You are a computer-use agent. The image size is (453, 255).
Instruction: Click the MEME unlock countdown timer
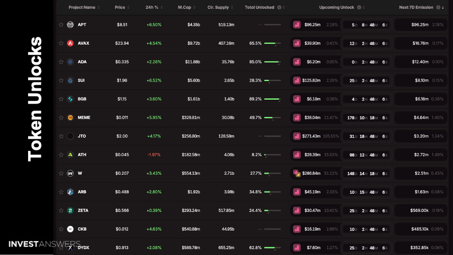click(x=366, y=118)
